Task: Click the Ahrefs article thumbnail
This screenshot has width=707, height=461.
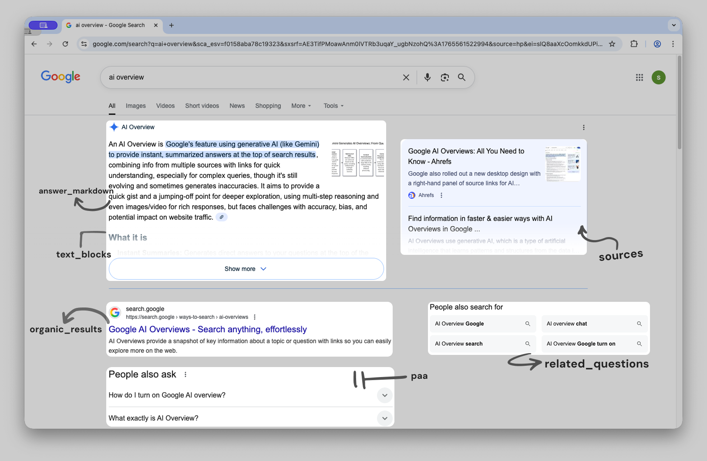Action: tap(562, 164)
